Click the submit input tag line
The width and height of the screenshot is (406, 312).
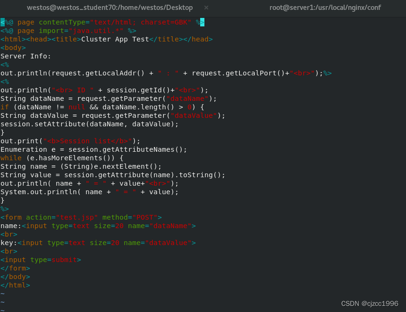tap(40, 259)
